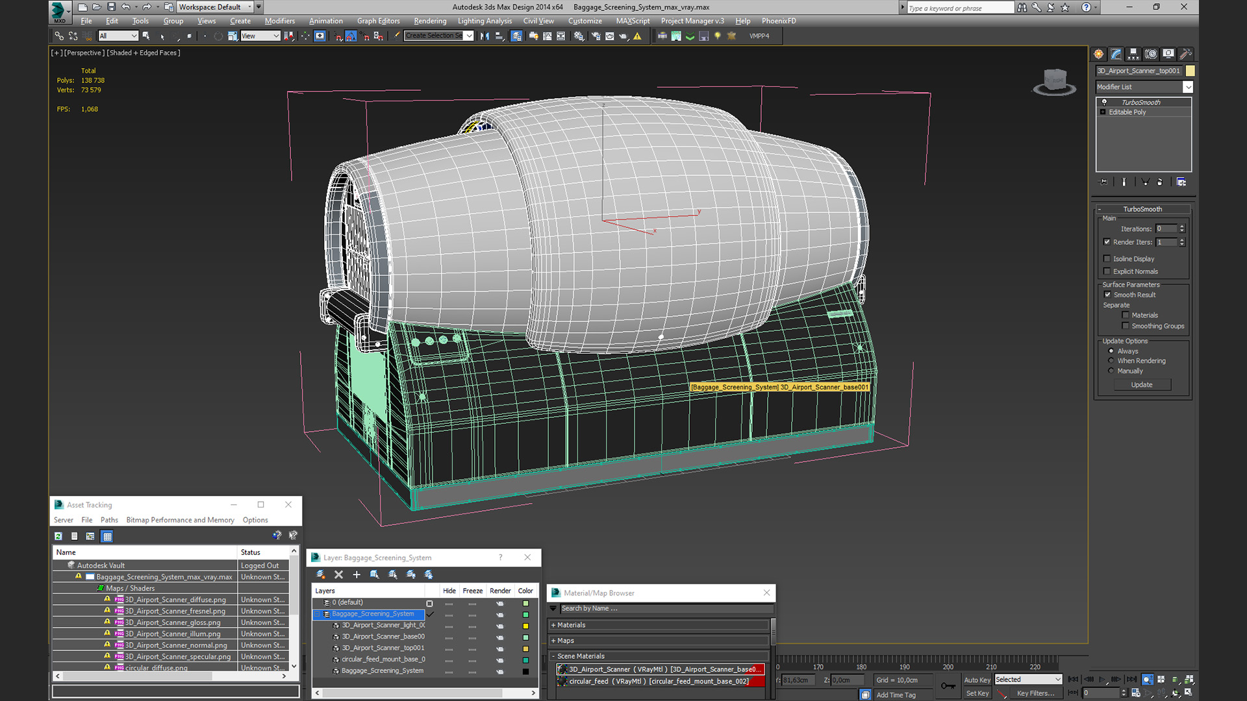This screenshot has width=1247, height=701.
Task: Open the selection filter All dropdown
Action: coord(118,36)
